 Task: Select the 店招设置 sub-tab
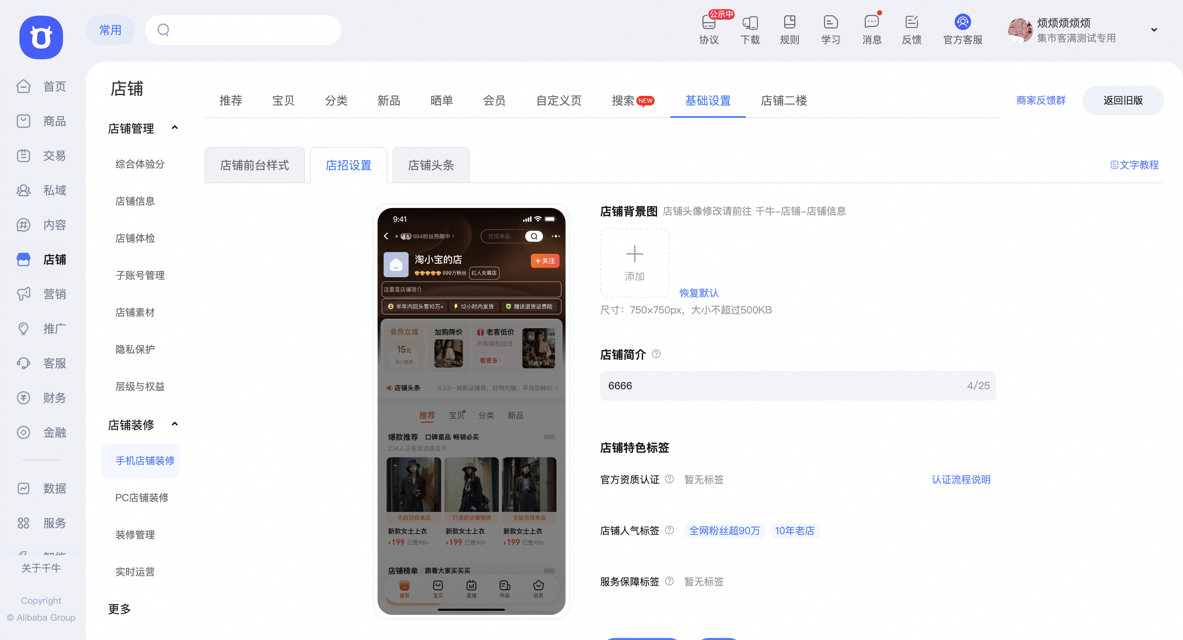tap(349, 165)
